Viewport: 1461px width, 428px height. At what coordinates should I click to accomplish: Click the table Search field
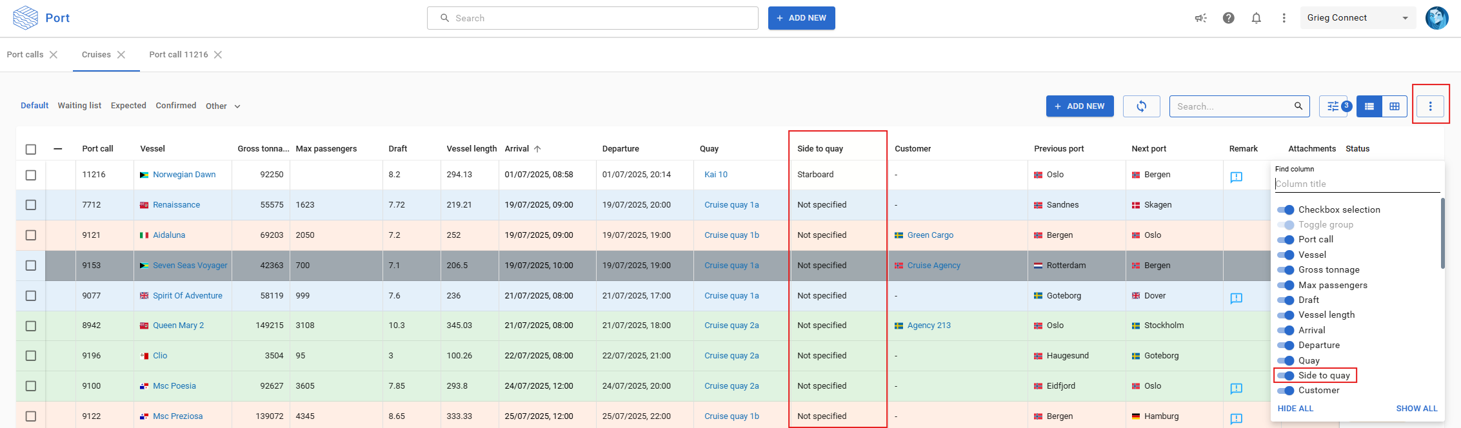click(1239, 106)
